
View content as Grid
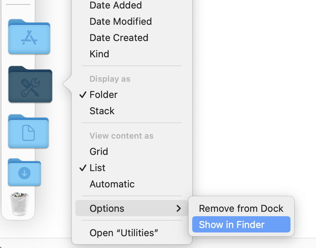click(99, 152)
